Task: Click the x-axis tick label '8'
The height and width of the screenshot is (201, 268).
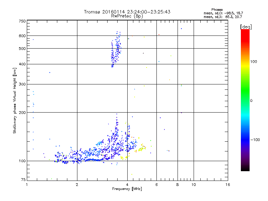Action: [178, 185]
